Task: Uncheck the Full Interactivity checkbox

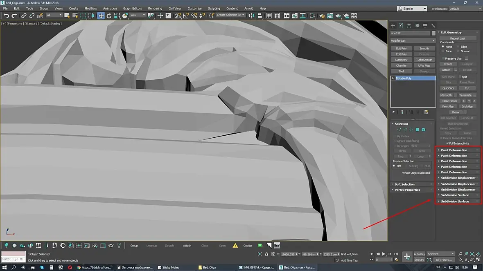Action: (447, 143)
